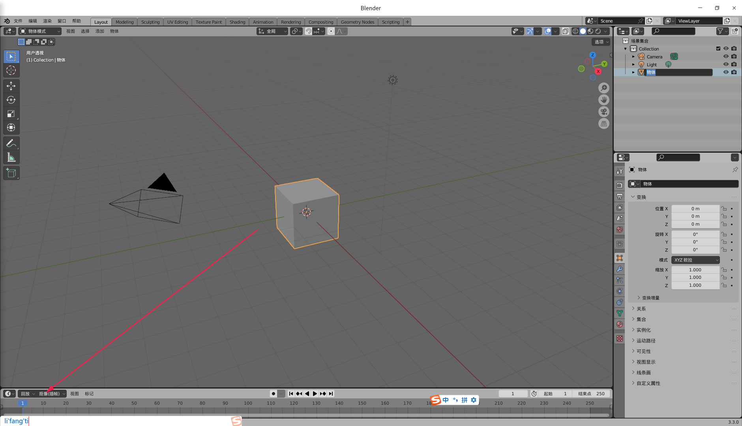Switch to the Shading workspace tab
This screenshot has height=426, width=742.
237,22
